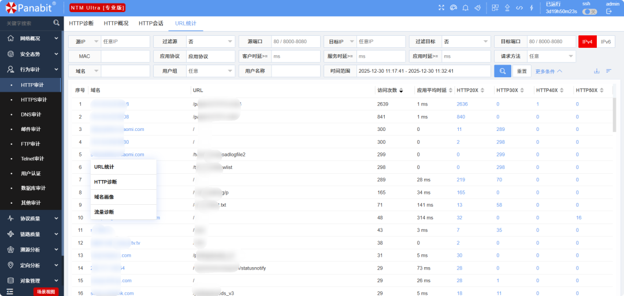Choose URL统计 in the popup menu
Image resolution: width=624 pixels, height=296 pixels.
[124, 167]
